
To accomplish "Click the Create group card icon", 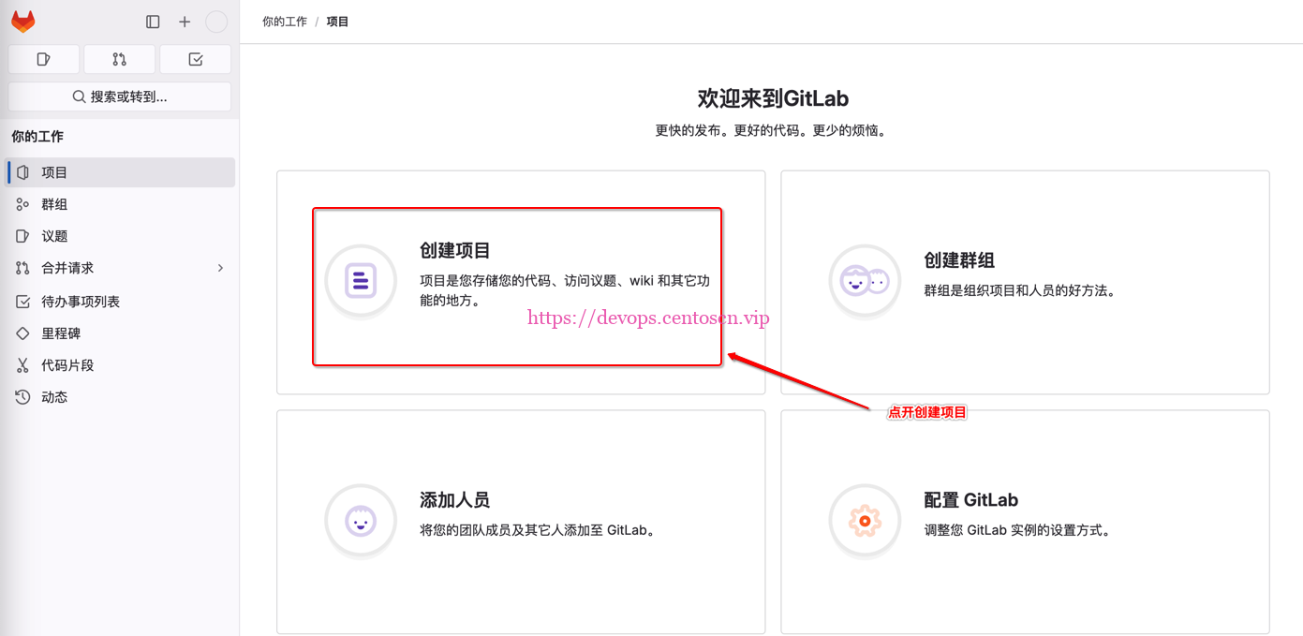I will click(864, 280).
